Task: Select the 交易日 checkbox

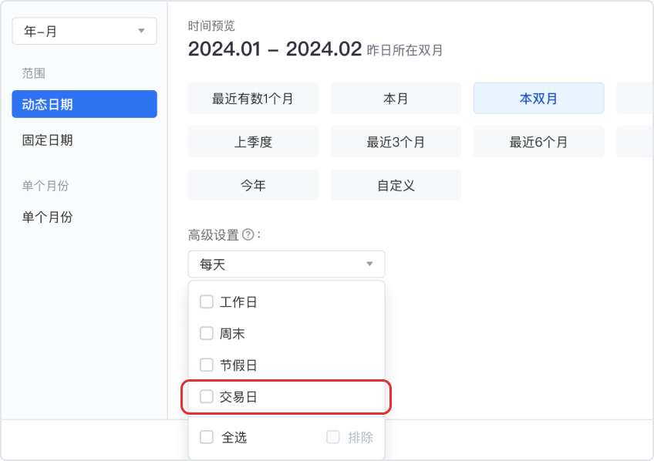Action: tap(207, 397)
